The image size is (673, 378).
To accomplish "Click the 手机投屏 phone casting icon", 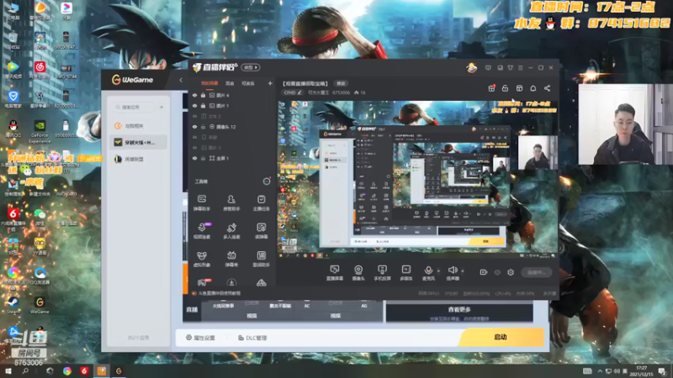I will (382, 272).
